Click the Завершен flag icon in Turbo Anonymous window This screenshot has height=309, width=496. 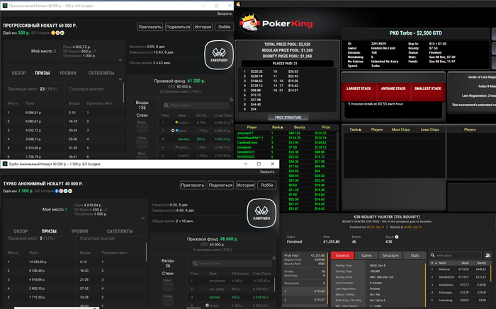point(261,213)
